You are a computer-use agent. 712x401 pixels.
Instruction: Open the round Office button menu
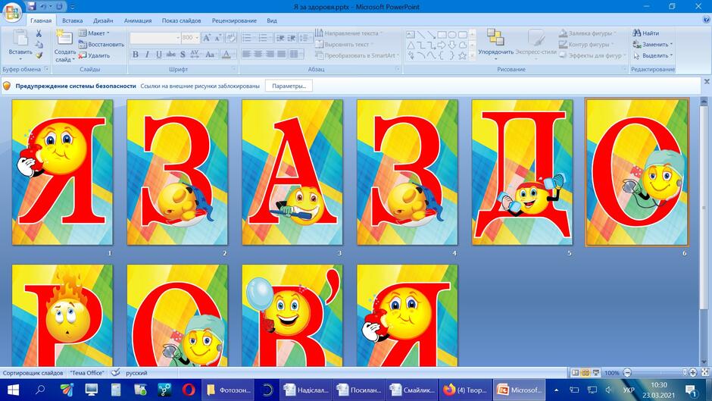12,11
